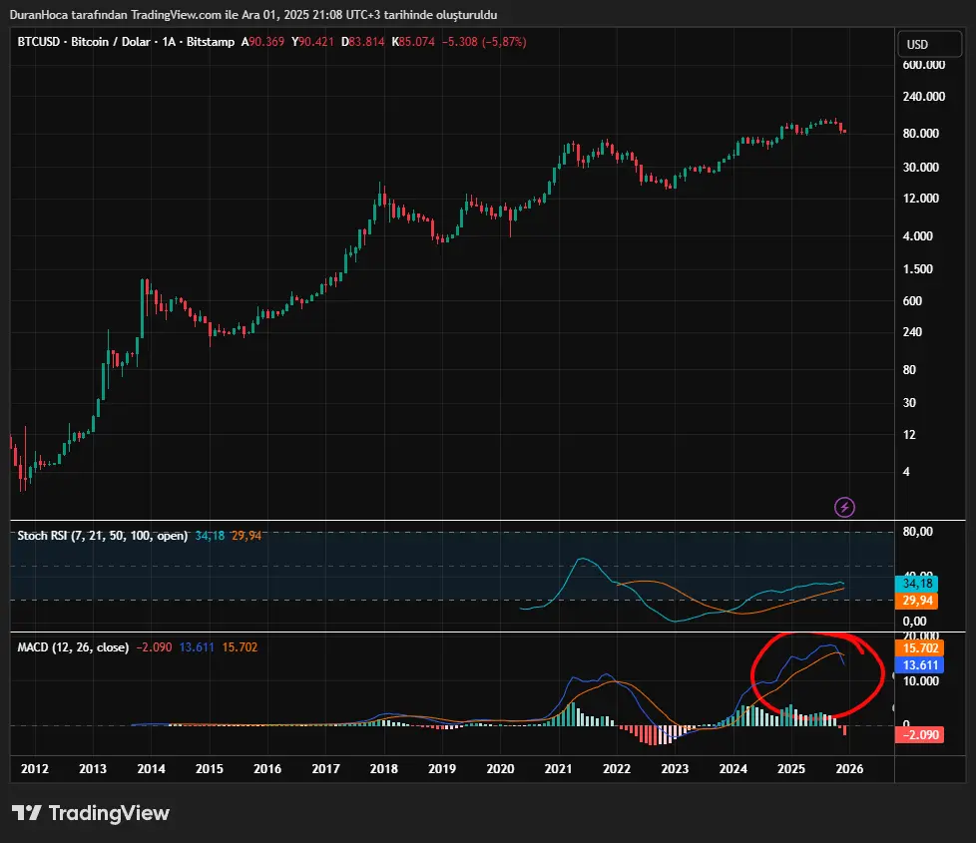
Task: Click the 2023 label on the time axis
Action: click(x=675, y=768)
